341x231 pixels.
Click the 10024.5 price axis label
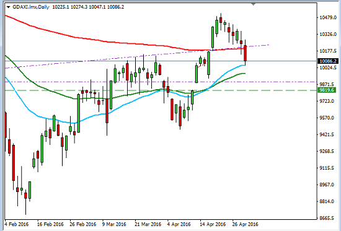328,68
